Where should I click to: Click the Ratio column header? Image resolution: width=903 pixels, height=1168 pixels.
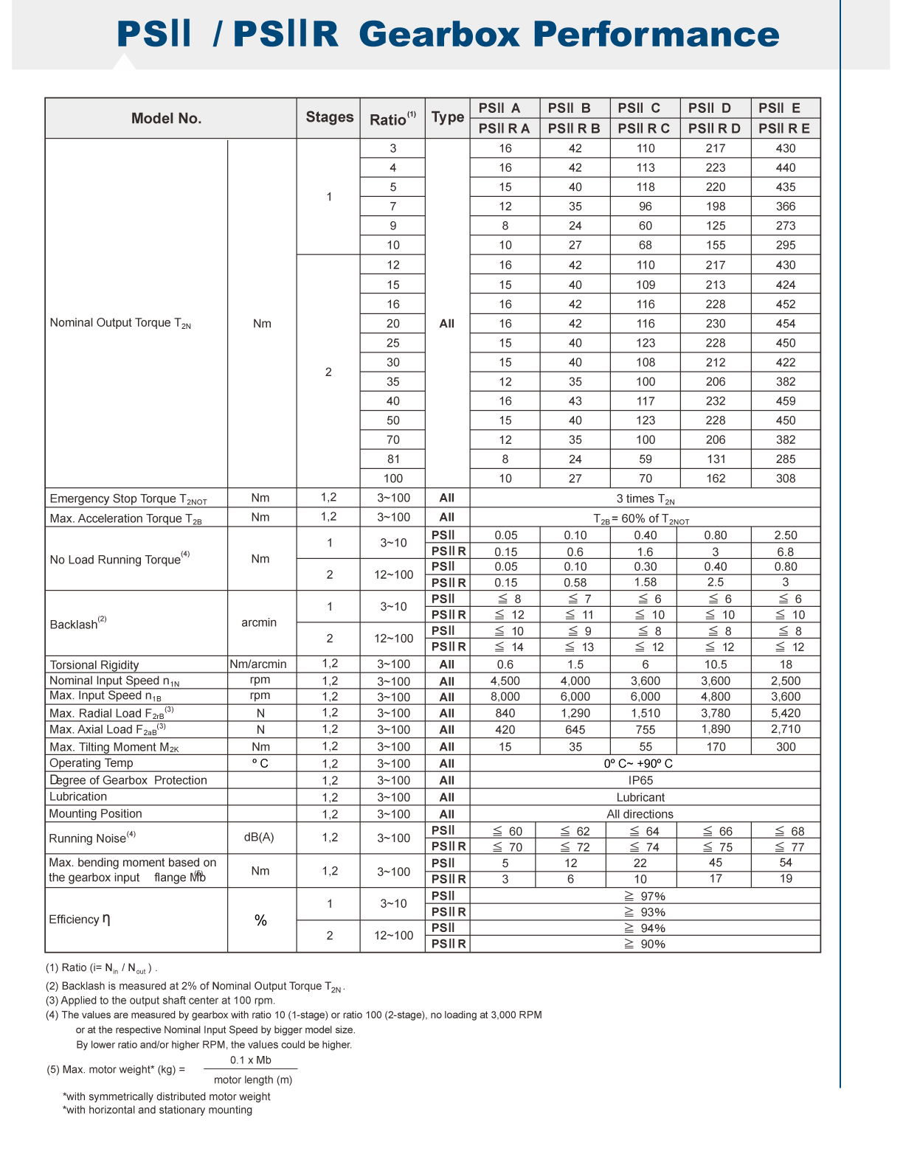coord(392,119)
